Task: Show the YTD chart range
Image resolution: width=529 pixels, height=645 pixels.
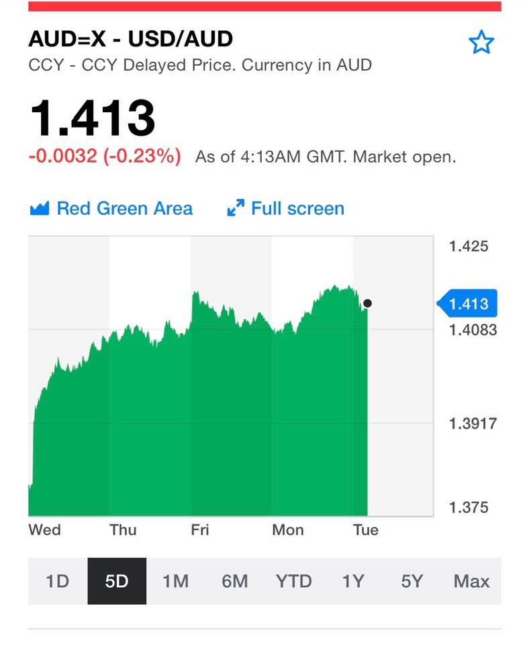Action: (294, 580)
